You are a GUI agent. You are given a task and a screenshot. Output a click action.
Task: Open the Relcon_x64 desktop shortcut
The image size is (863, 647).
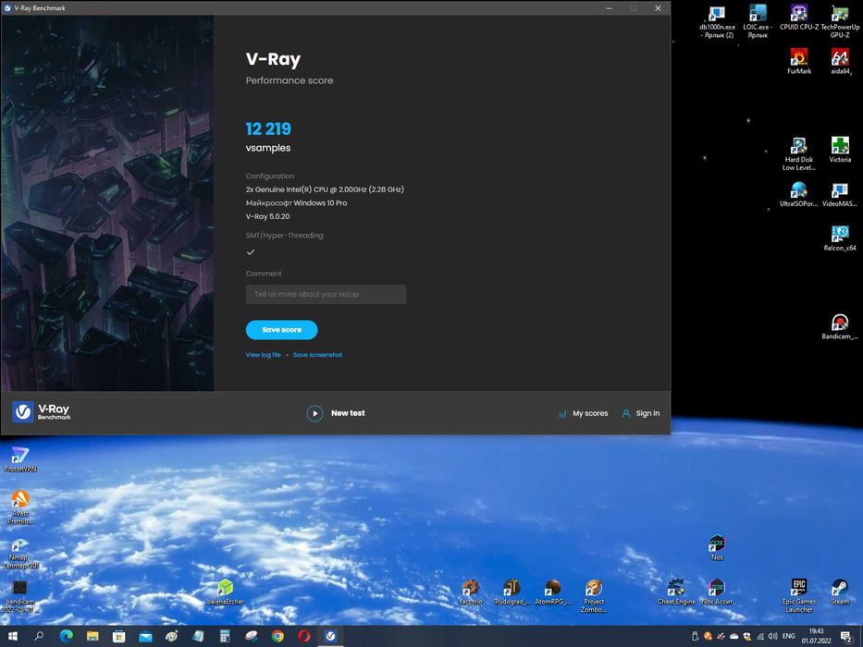tap(840, 238)
